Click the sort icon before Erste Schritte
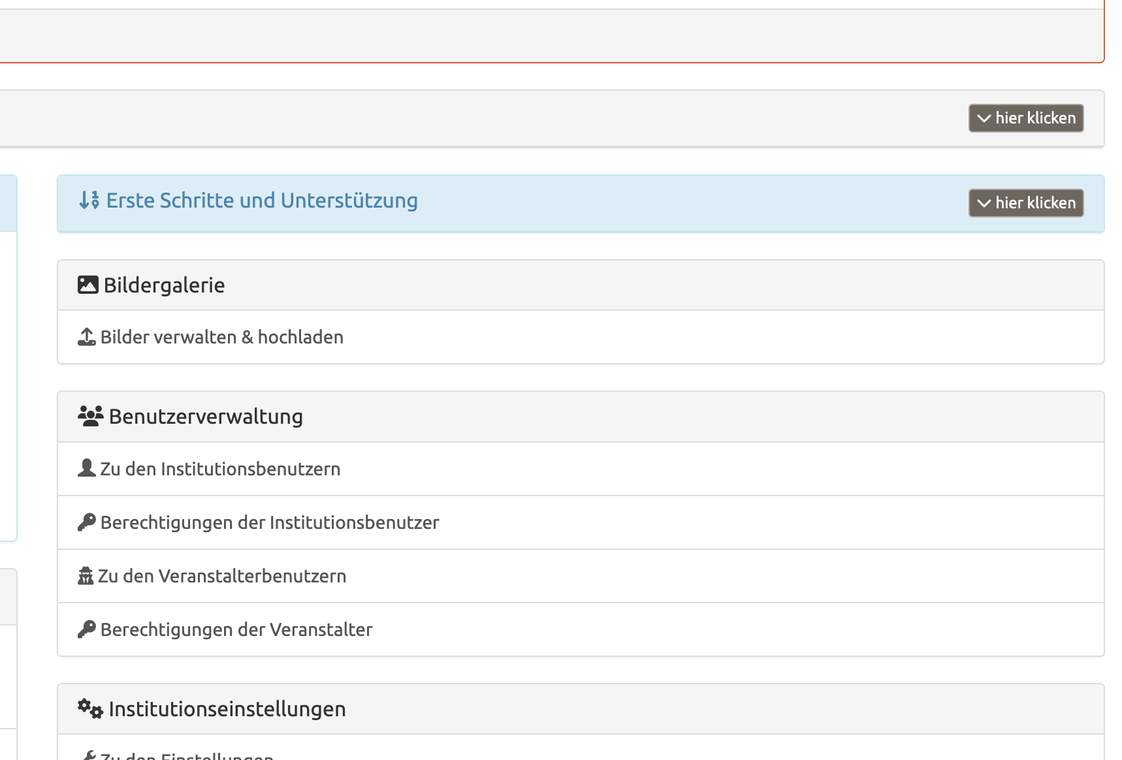 pyautogui.click(x=89, y=200)
